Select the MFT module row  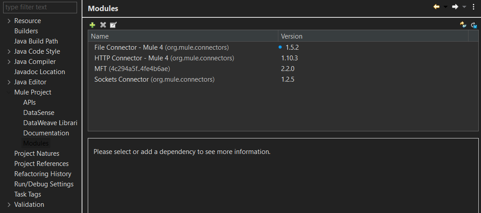click(x=132, y=68)
